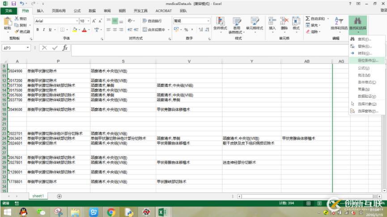Switch to the ACROBAT tab
This screenshot has height=217, width=387.
[163, 11]
